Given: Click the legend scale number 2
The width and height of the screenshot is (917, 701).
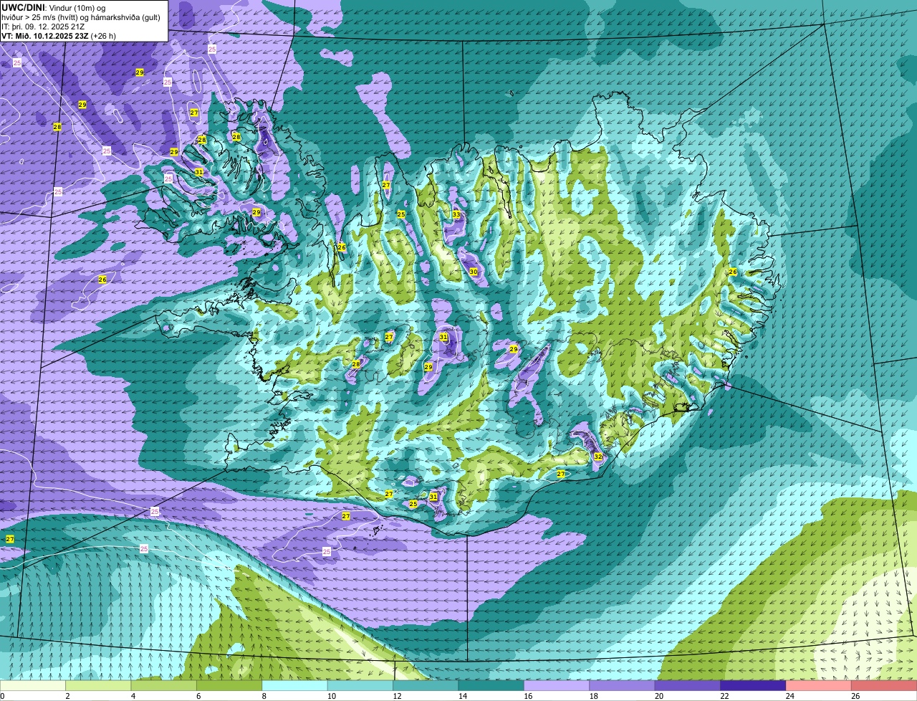Looking at the screenshot, I should click(67, 696).
